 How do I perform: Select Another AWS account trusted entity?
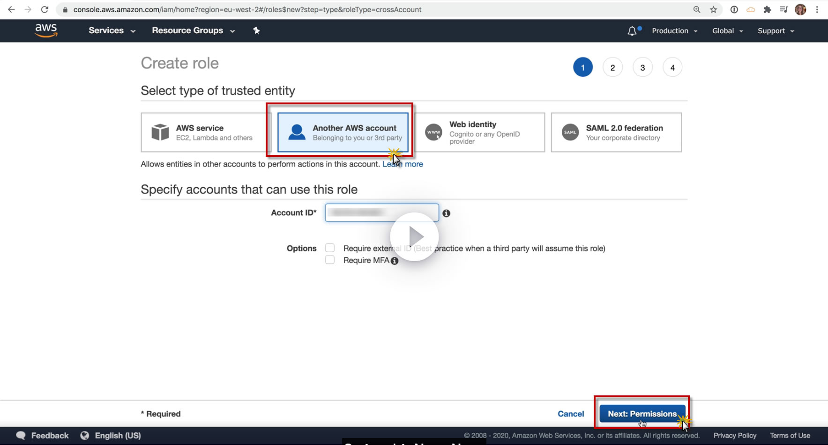click(343, 132)
